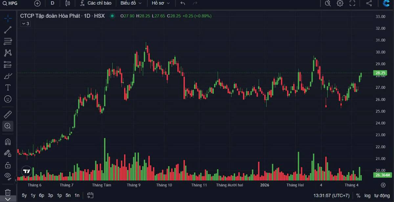This screenshot has width=394, height=202.
Task: Hide all drawings with eye icon
Action: click(x=8, y=176)
